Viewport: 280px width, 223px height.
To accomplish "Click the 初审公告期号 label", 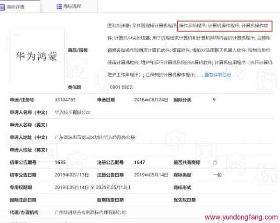I will click(23, 162).
